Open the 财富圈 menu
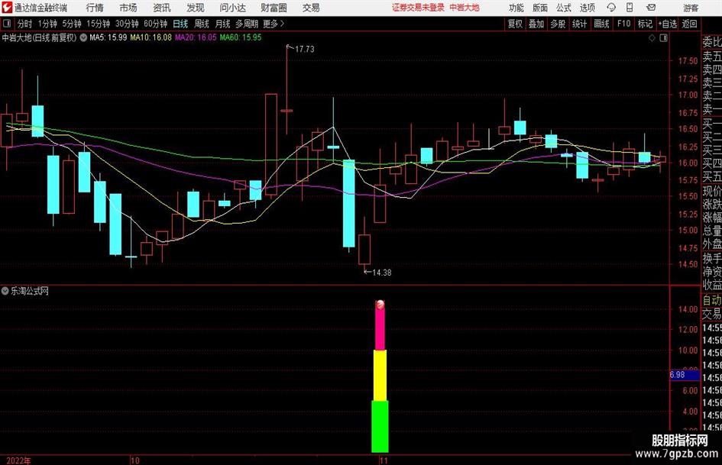The image size is (722, 465). (x=274, y=8)
